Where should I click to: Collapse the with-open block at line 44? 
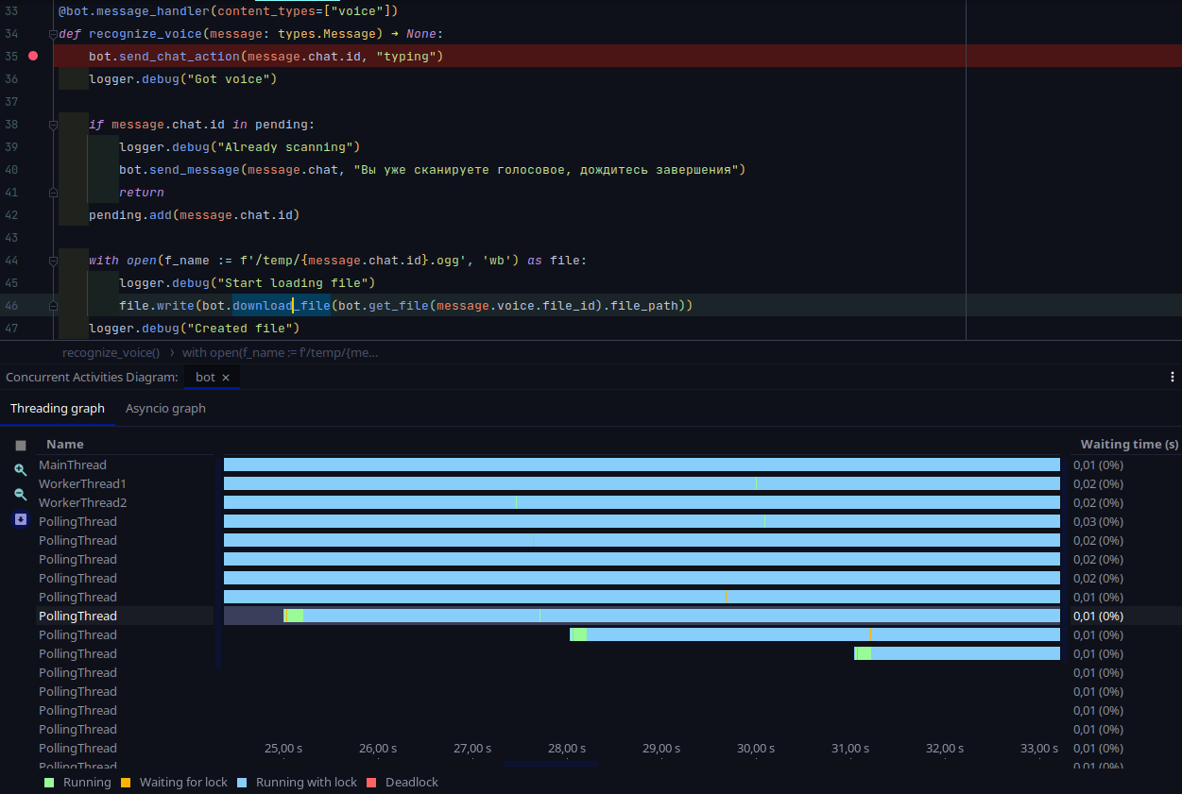tap(54, 260)
